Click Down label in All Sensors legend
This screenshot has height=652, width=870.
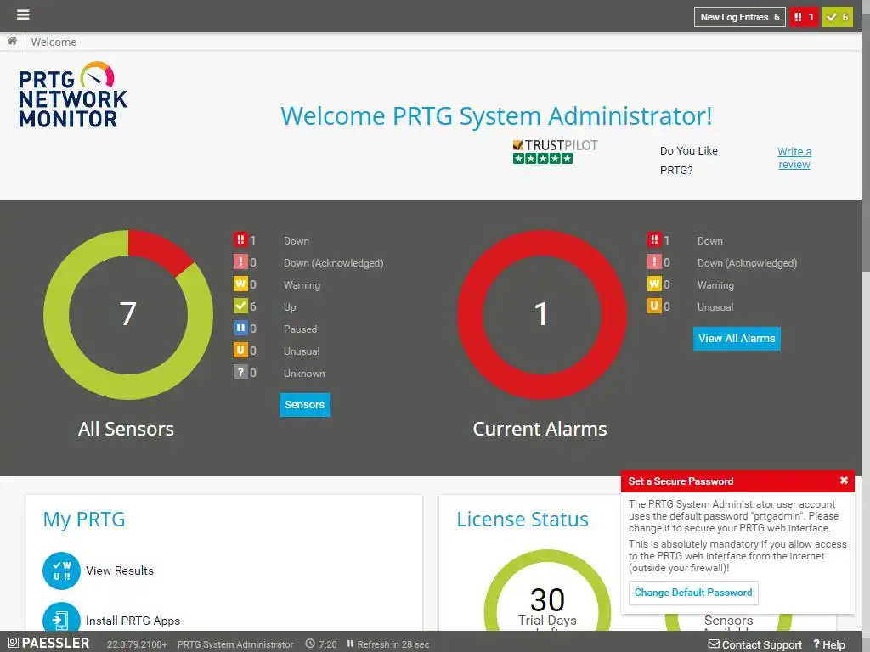[297, 241]
